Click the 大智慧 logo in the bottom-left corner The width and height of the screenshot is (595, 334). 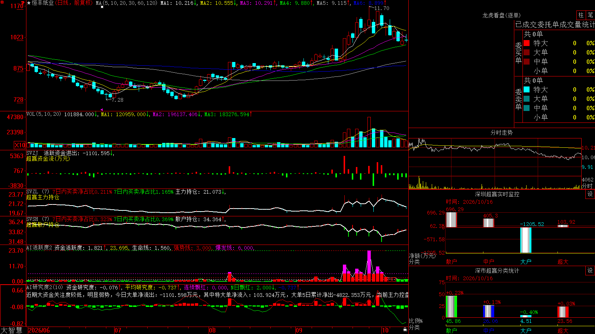(12, 330)
